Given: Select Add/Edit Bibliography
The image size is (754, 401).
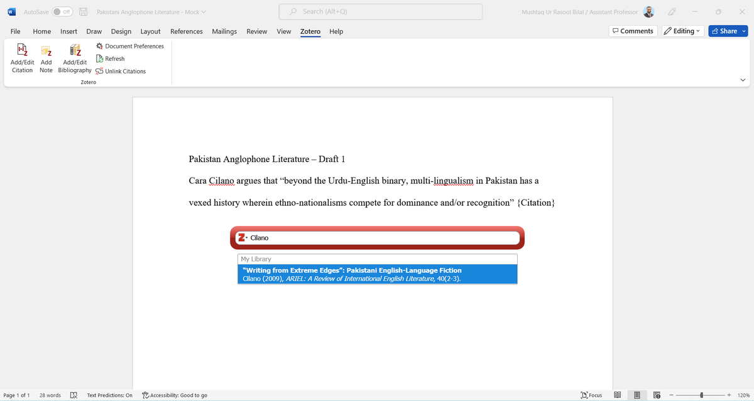Looking at the screenshot, I should [74, 58].
